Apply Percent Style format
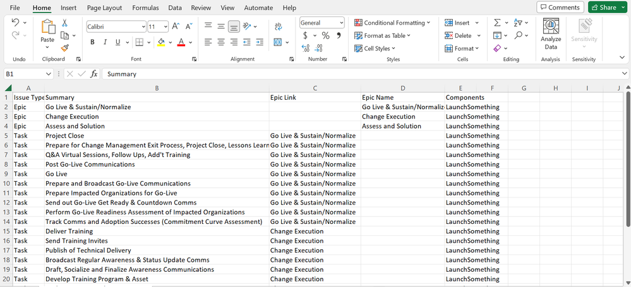Viewport: 631px width, 287px height. coord(325,35)
